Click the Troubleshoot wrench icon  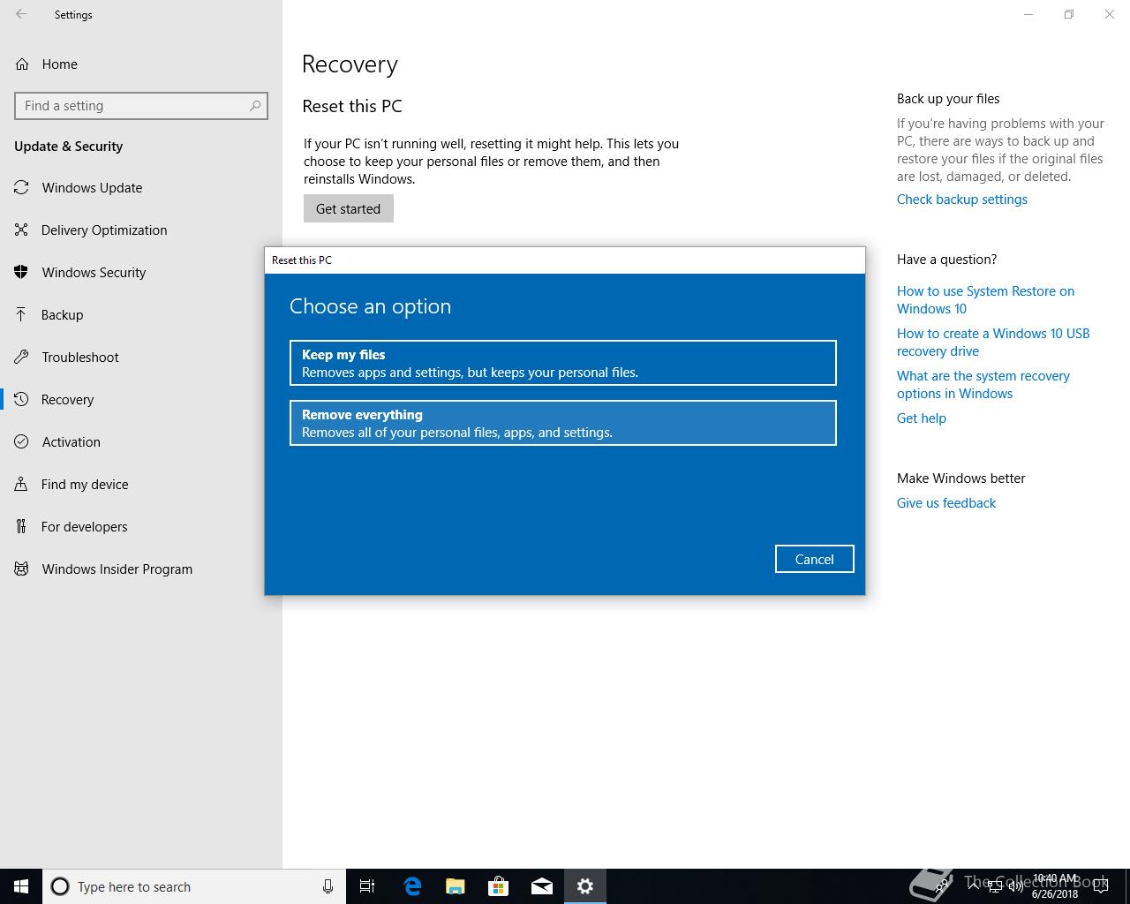21,357
